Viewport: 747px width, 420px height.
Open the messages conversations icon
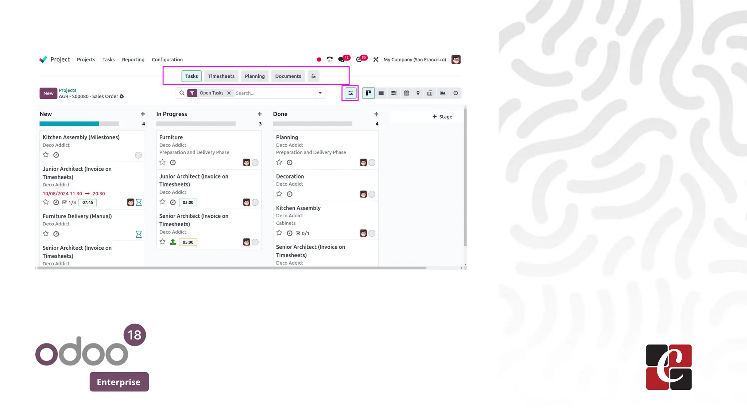(341, 59)
